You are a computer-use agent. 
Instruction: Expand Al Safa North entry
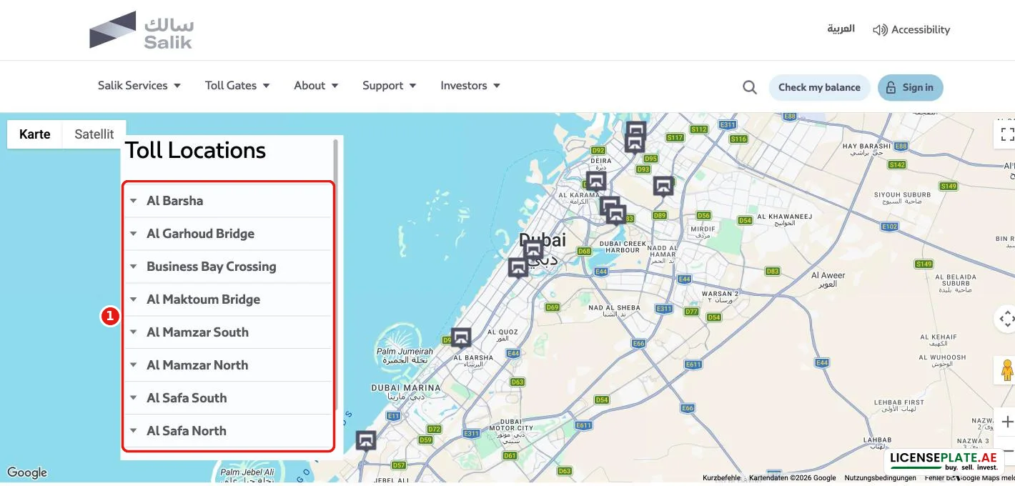coord(228,431)
